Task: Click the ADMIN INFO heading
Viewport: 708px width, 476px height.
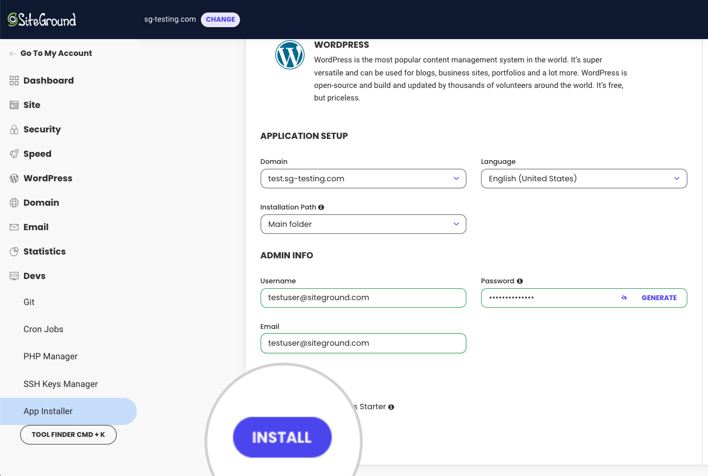Action: point(287,256)
